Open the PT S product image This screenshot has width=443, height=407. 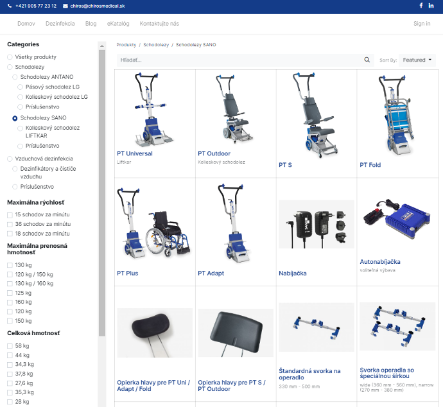[x=317, y=114]
